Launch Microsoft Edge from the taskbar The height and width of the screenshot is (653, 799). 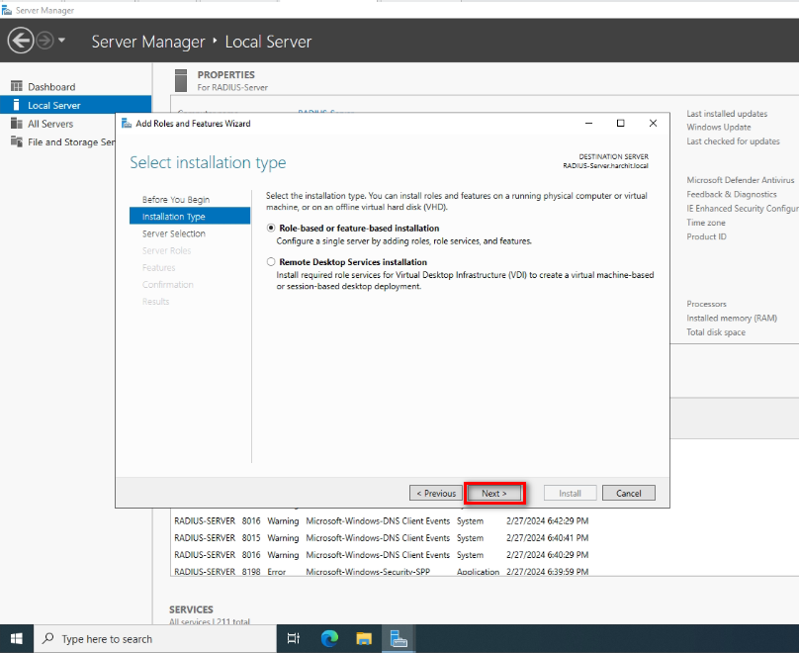tap(329, 639)
